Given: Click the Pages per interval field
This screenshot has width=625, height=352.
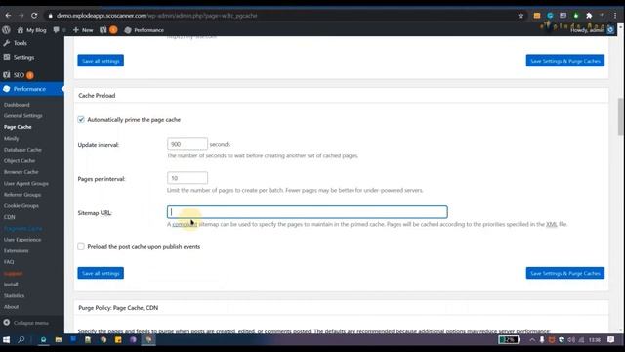Looking at the screenshot, I should (x=187, y=178).
